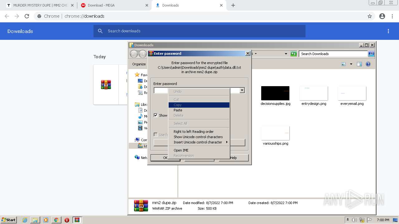
Task: Expand the password history dropdown
Action: pyautogui.click(x=242, y=91)
